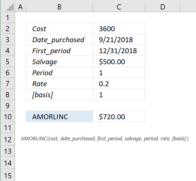Select column B header
Viewport: 196px width, 181px height.
pos(59,7)
